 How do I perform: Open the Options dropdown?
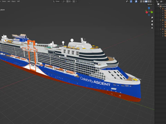150,4
